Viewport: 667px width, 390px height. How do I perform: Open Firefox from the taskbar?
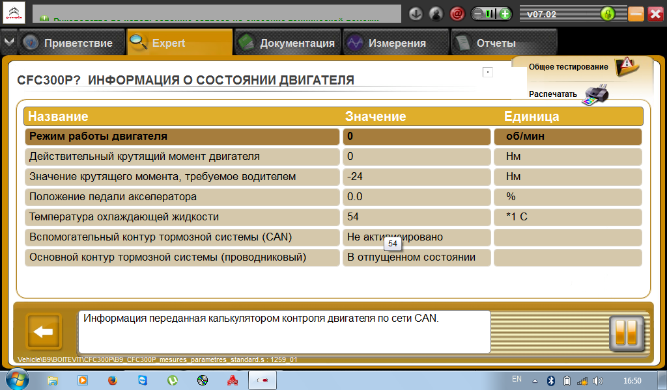113,380
